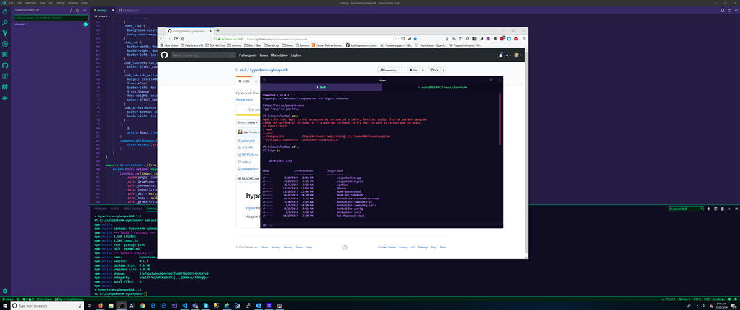Refresh source control with the circular arrow icon

point(78,9)
